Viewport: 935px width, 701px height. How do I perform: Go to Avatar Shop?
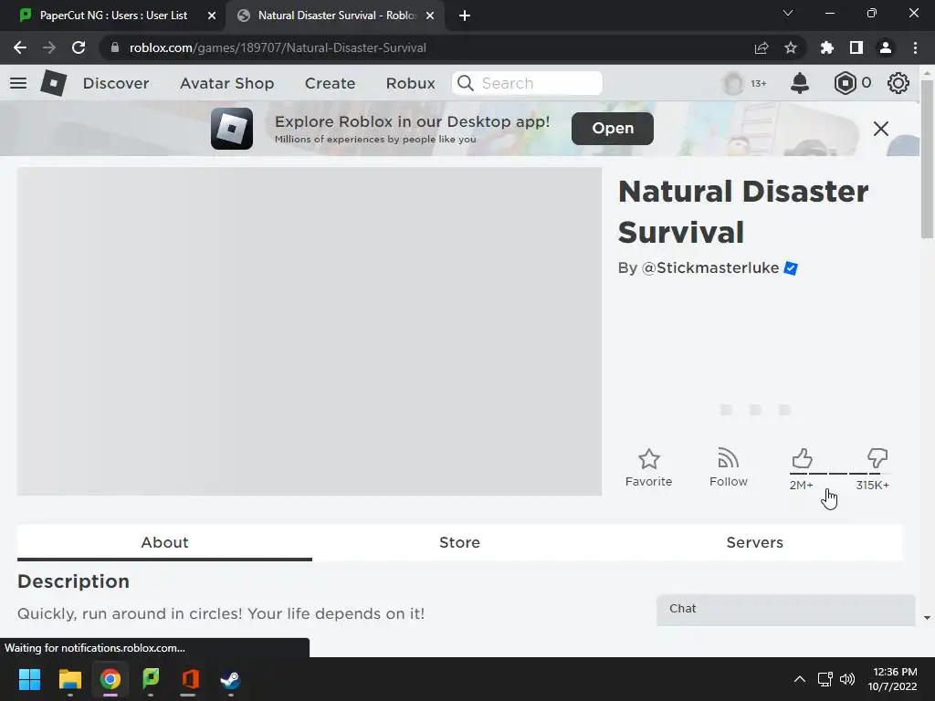(226, 83)
